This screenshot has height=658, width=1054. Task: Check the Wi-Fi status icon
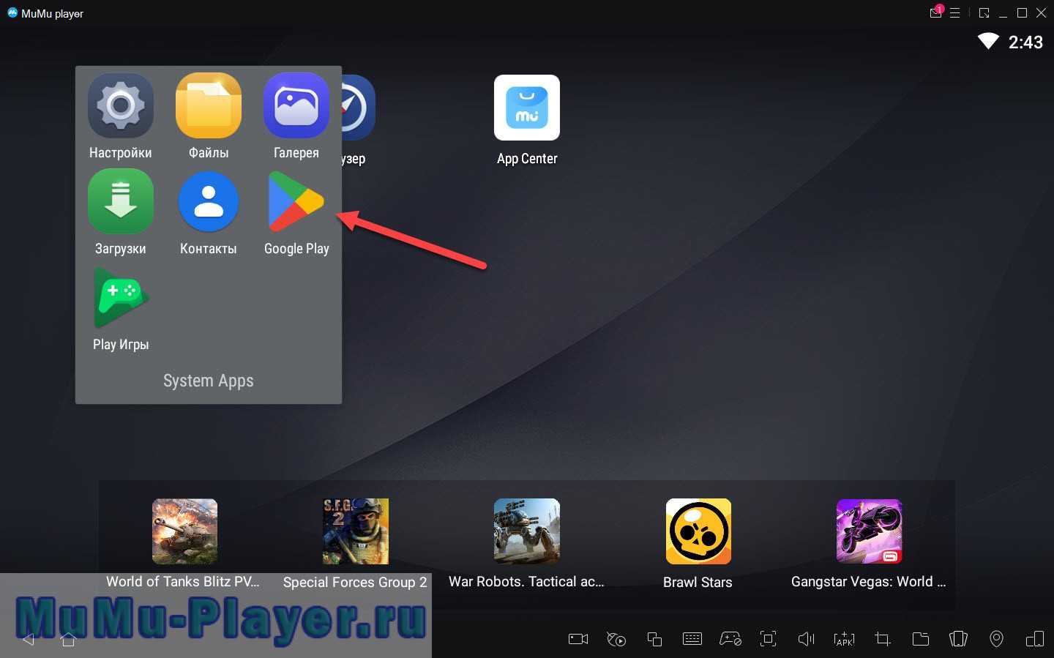pyautogui.click(x=988, y=41)
